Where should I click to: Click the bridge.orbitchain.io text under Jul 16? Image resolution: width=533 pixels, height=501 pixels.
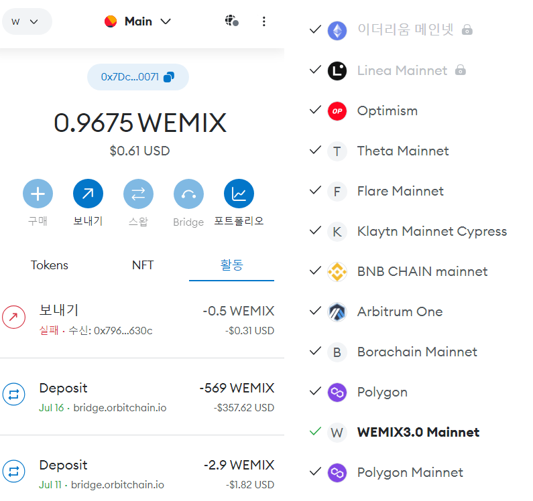pyautogui.click(x=120, y=408)
